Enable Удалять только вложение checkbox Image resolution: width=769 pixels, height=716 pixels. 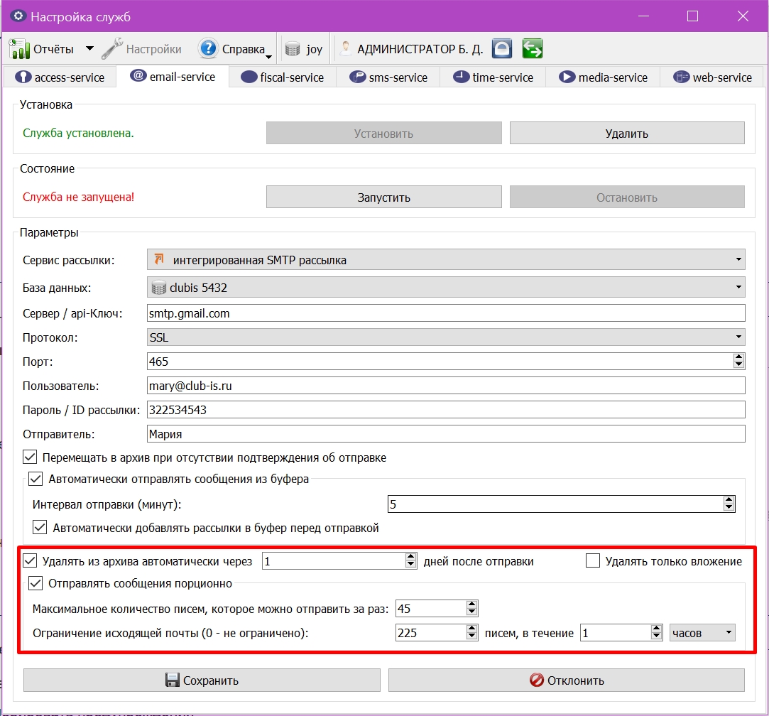coord(593,560)
